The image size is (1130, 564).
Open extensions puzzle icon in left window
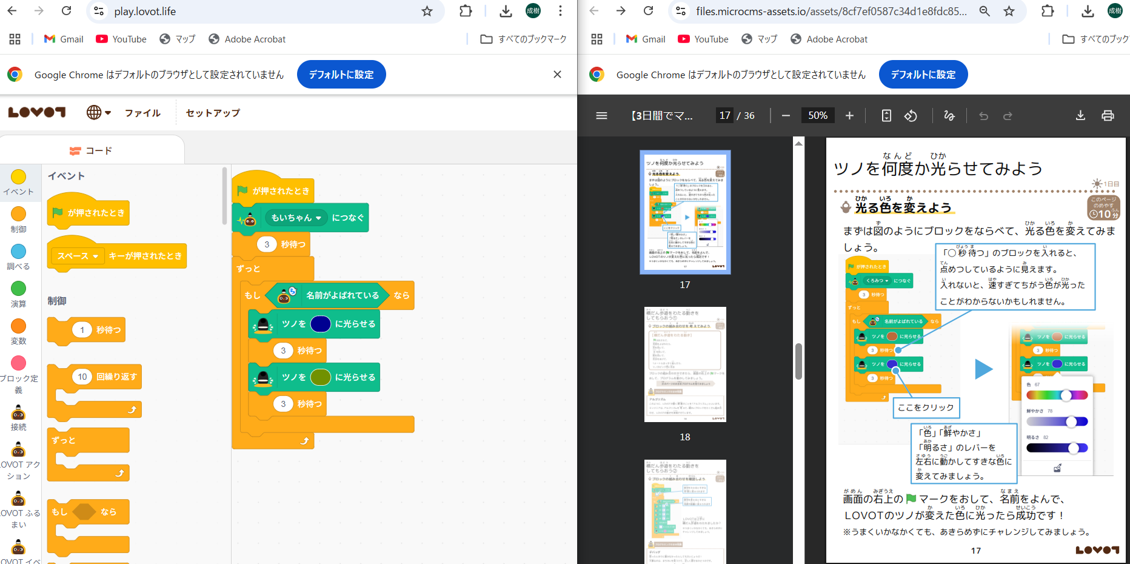coord(466,11)
